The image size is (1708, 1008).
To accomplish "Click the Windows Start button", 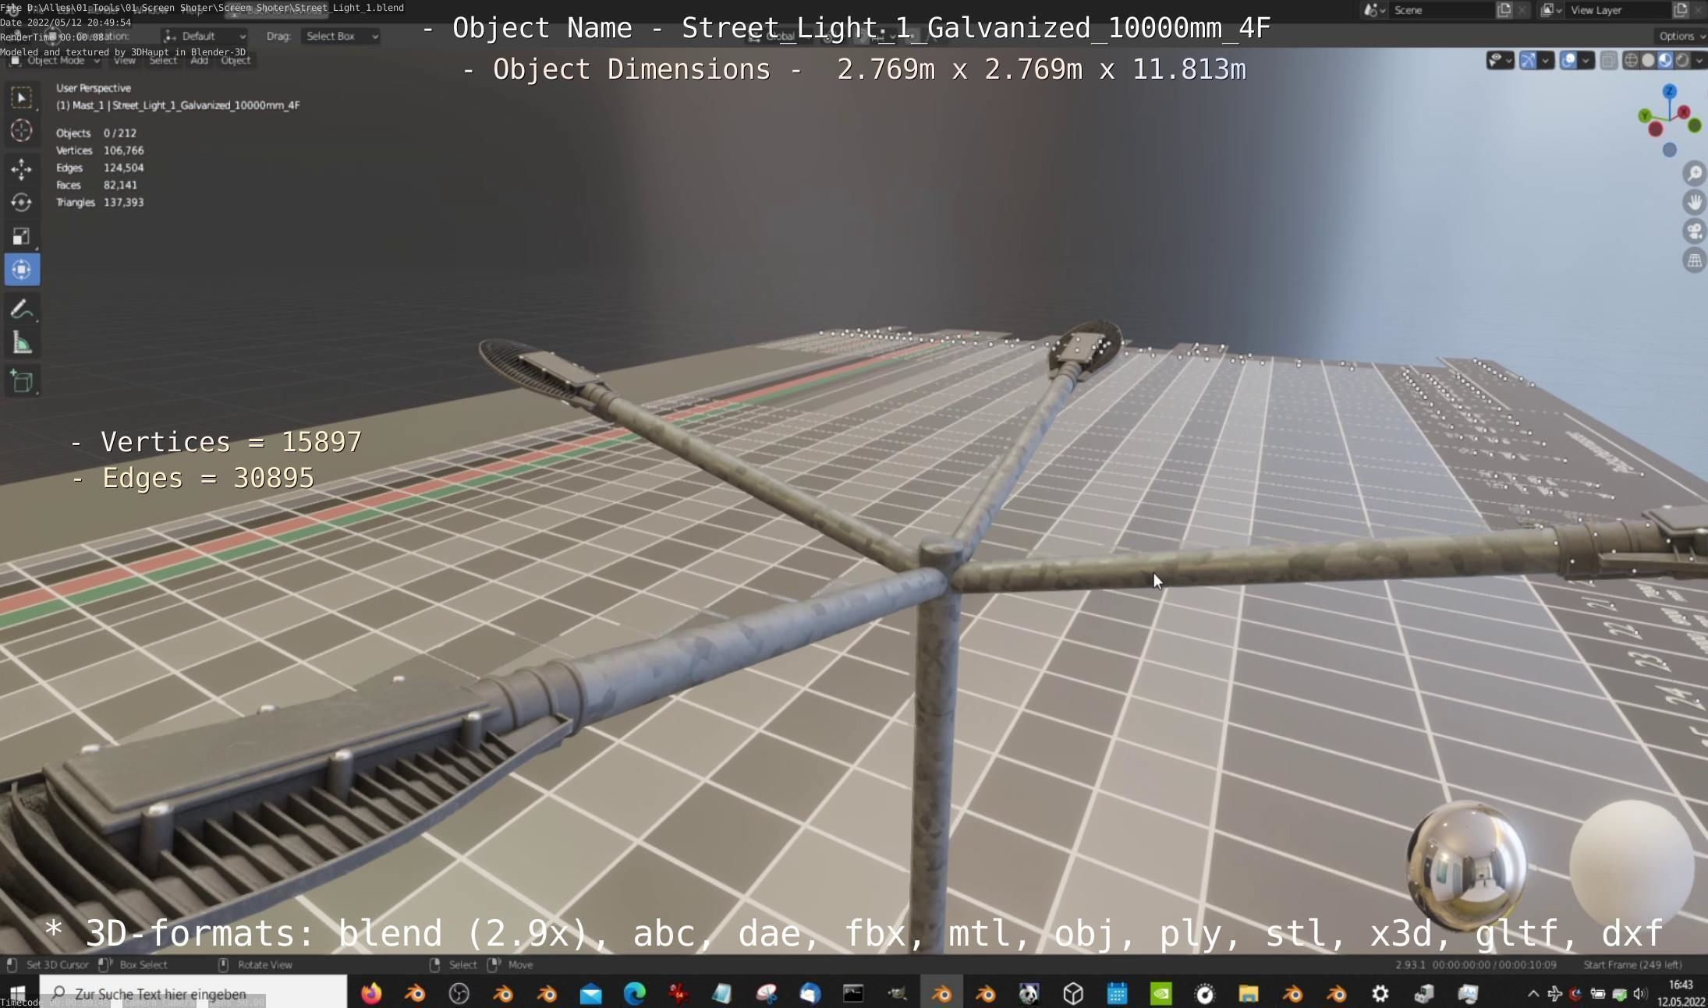I will coord(17,993).
